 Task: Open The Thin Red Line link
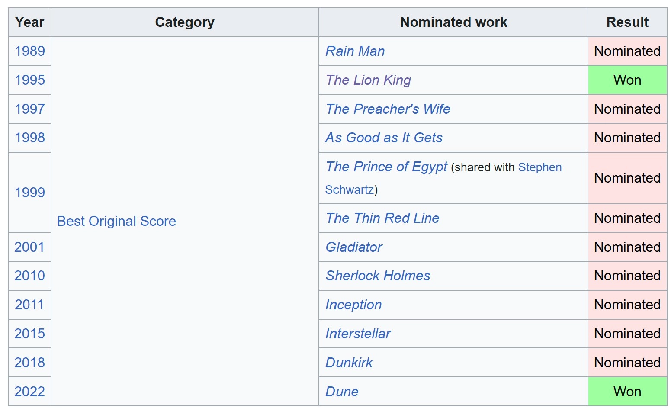point(382,218)
